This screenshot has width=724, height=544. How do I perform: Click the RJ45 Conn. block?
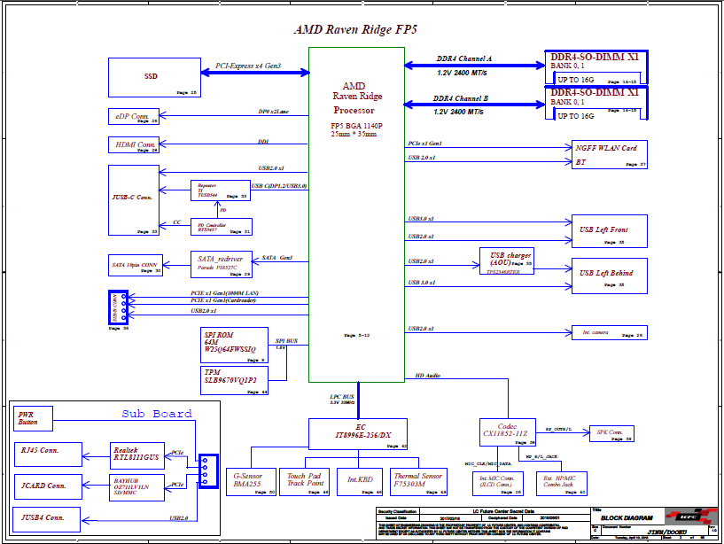click(x=48, y=455)
